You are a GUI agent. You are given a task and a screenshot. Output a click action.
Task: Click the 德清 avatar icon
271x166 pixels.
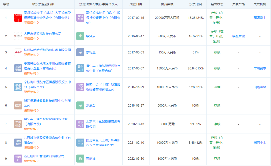click(18, 106)
